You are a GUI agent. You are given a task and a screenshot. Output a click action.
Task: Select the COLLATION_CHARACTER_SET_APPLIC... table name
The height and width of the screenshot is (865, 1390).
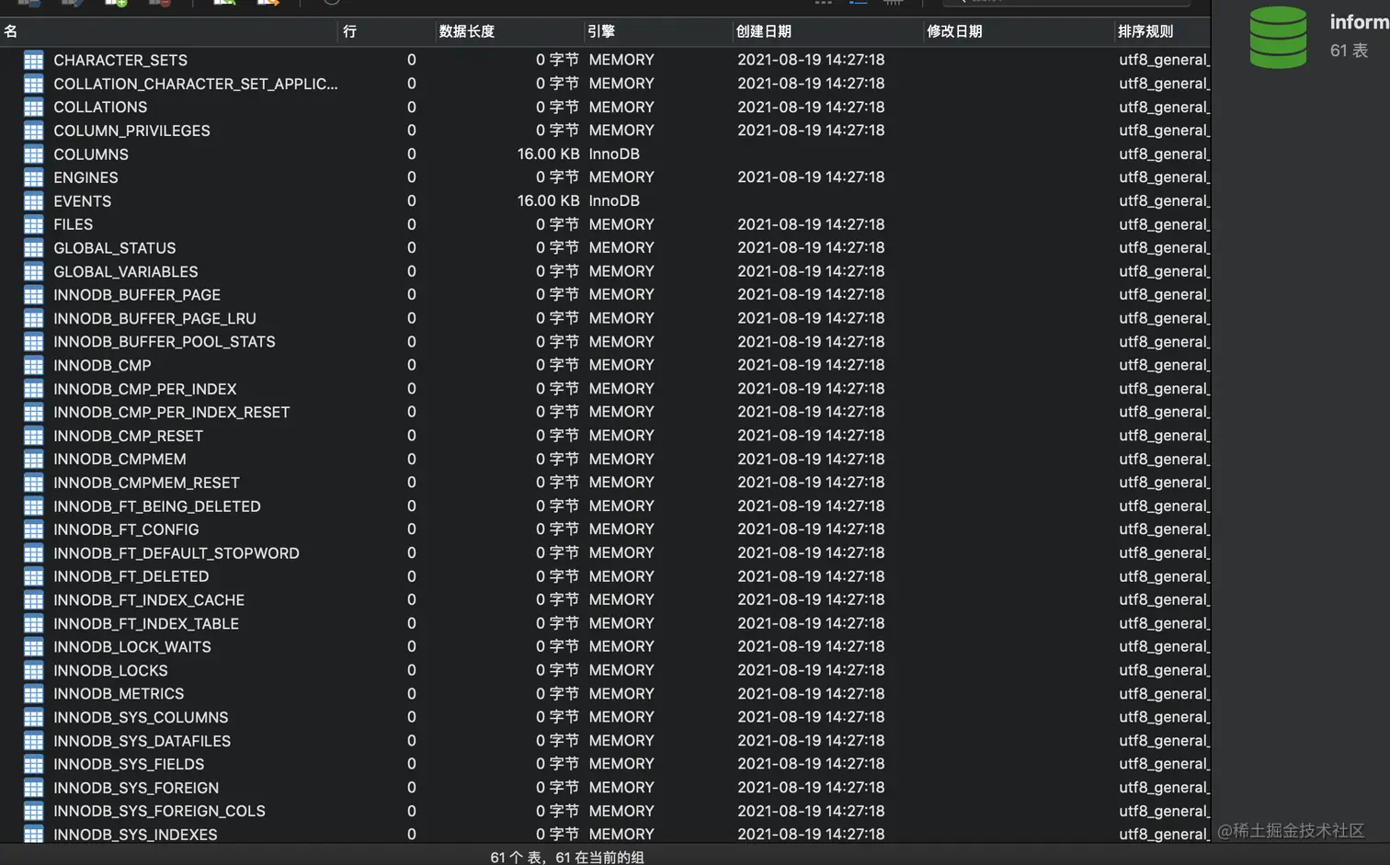(196, 84)
